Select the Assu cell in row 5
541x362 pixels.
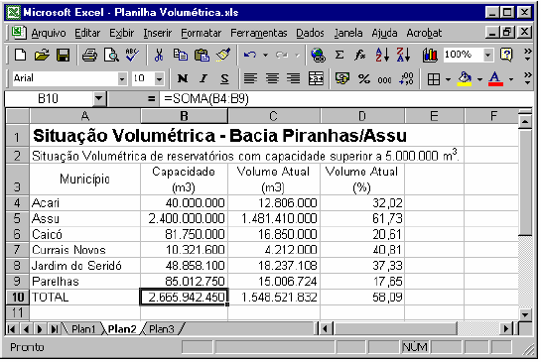[x=85, y=218]
